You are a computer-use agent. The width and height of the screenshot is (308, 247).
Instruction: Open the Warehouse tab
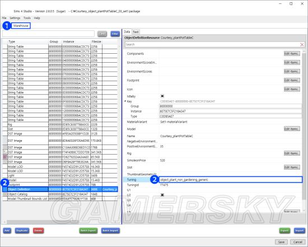pyautogui.click(x=21, y=26)
